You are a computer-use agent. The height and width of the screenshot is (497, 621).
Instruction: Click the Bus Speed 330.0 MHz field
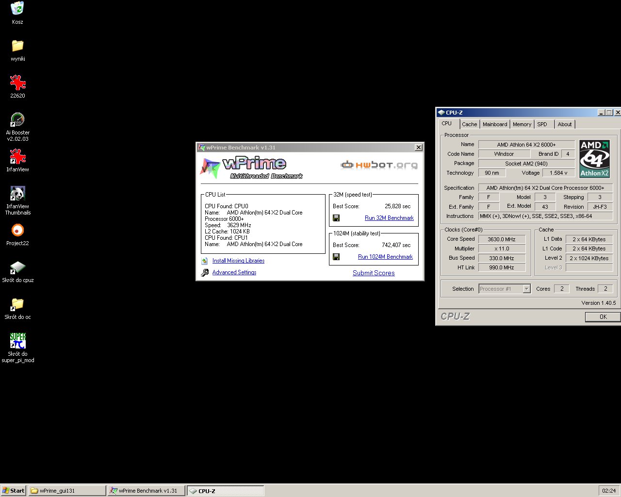(502, 258)
